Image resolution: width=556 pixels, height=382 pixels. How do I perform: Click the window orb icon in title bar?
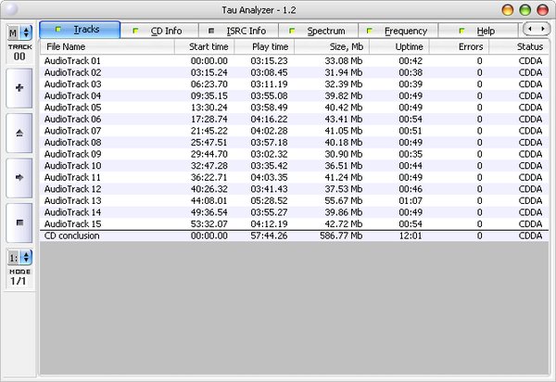coord(10,9)
